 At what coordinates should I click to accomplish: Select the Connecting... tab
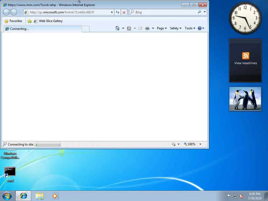tap(42, 29)
